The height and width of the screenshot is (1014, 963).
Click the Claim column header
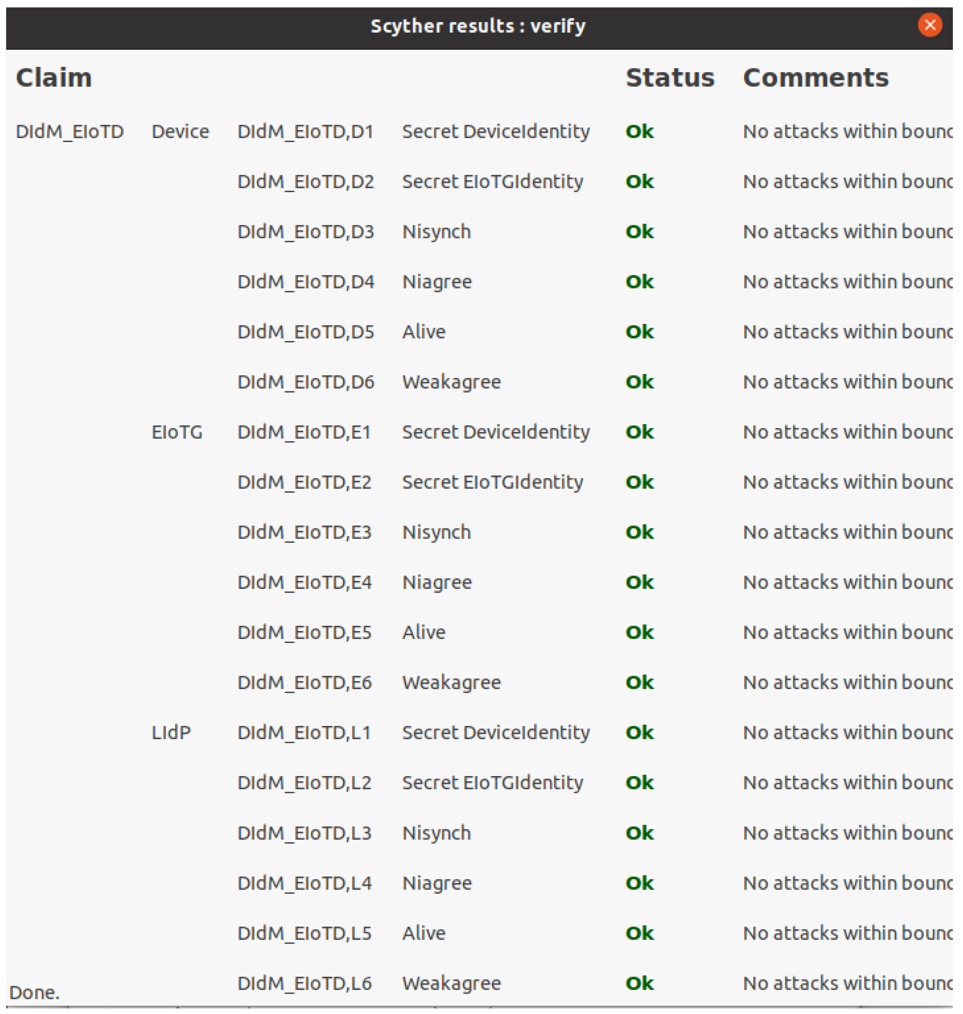point(54,78)
